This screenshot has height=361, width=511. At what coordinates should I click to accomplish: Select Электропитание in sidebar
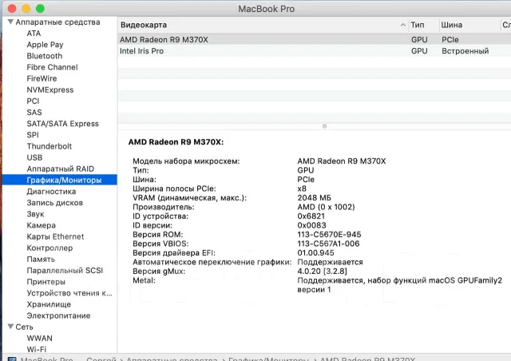58,315
